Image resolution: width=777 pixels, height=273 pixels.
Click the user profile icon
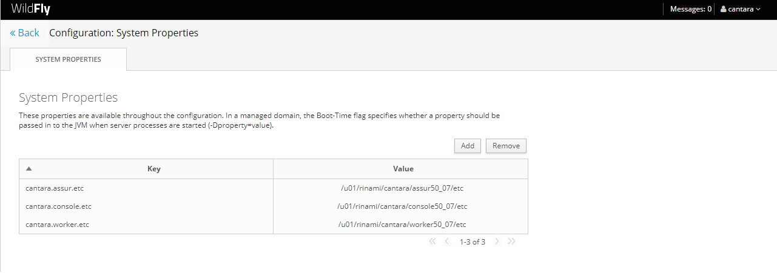click(x=723, y=9)
